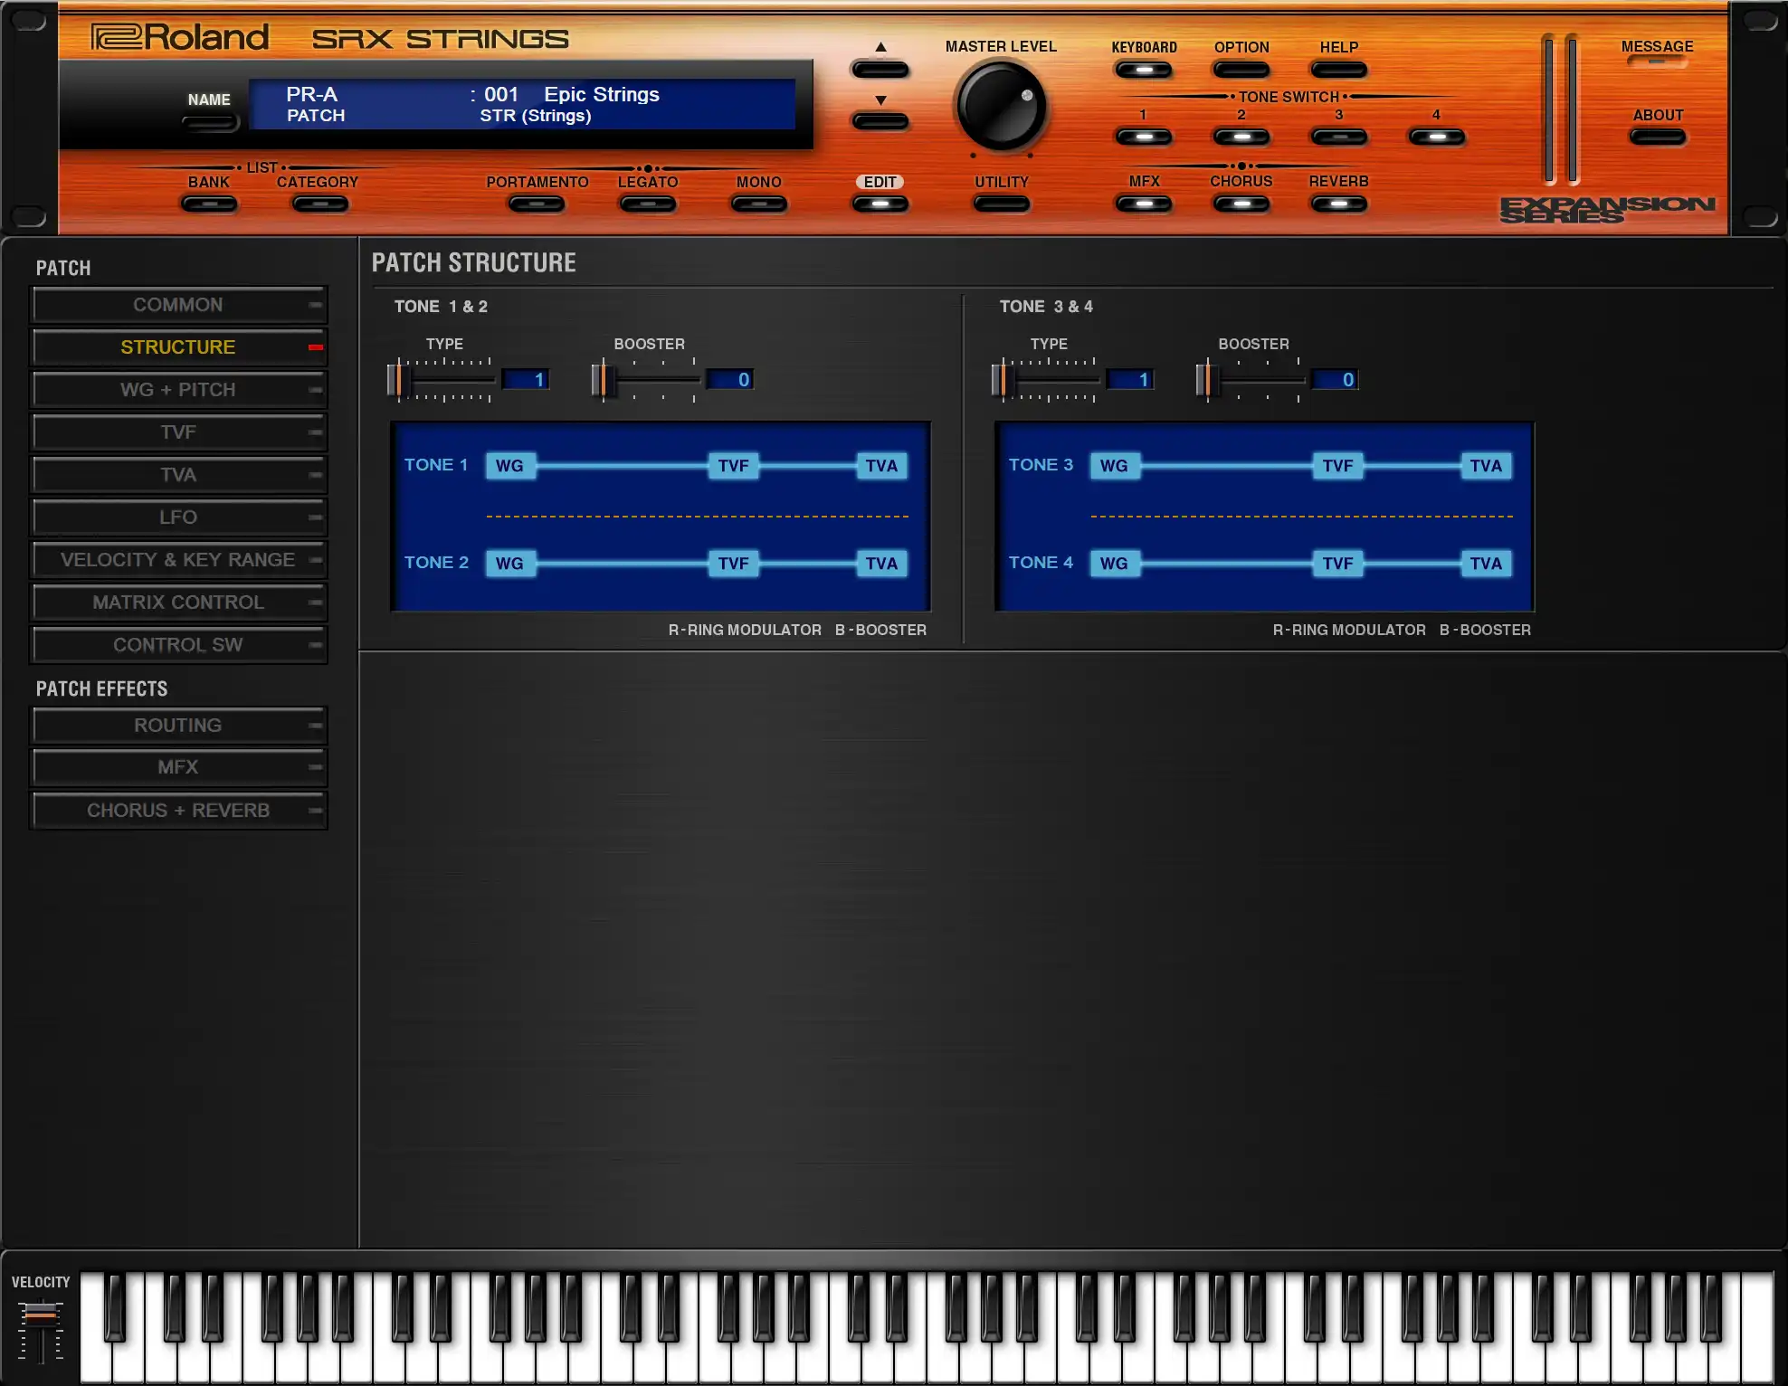Click the WG block of Tone 1

click(509, 466)
